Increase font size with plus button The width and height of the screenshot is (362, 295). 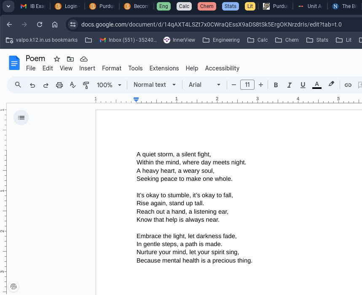[261, 85]
